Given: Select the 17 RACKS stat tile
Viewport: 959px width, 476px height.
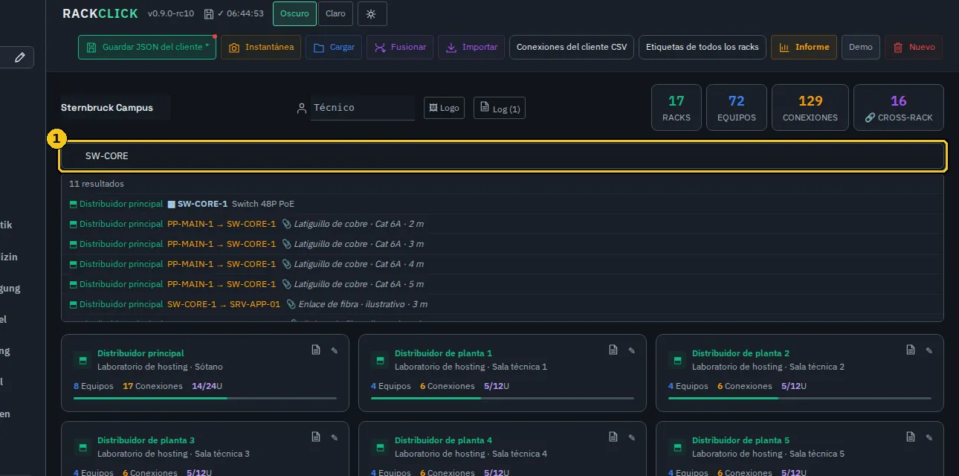Looking at the screenshot, I should [x=677, y=108].
